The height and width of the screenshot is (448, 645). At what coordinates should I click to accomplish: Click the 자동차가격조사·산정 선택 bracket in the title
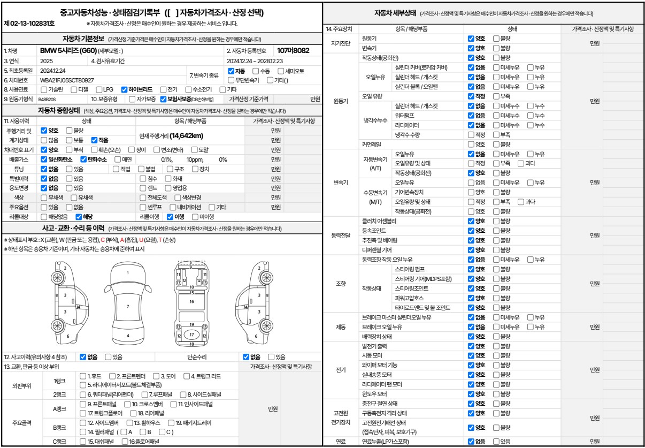tap(214, 12)
